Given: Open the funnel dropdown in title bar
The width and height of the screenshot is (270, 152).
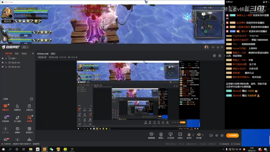Looking at the screenshot, I should tap(222, 47).
